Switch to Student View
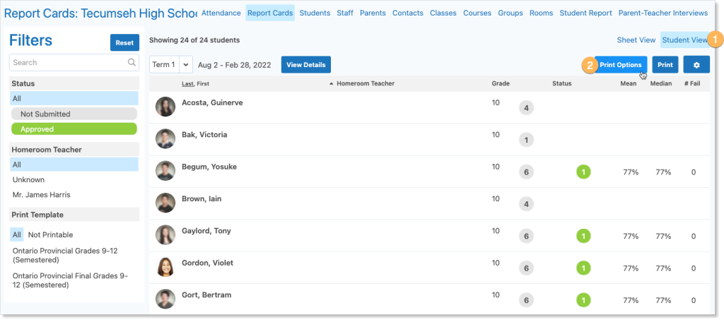Viewport: 724px width, 320px height. [x=684, y=40]
